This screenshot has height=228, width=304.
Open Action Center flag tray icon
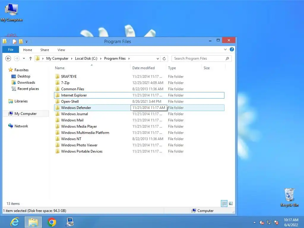click(x=276, y=222)
